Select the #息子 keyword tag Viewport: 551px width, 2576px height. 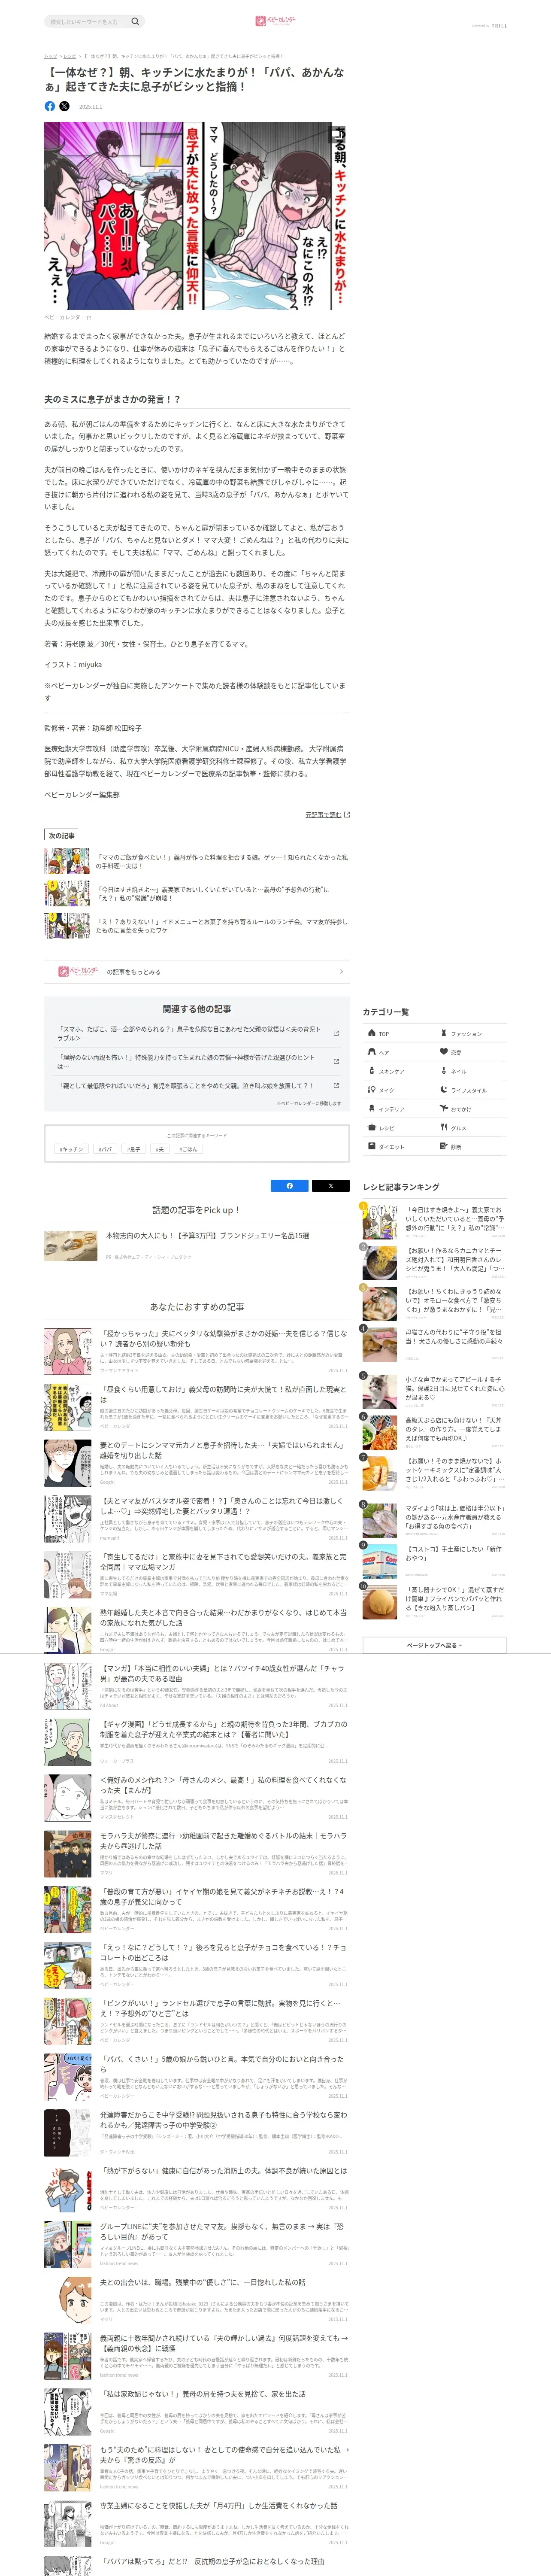point(133,1149)
